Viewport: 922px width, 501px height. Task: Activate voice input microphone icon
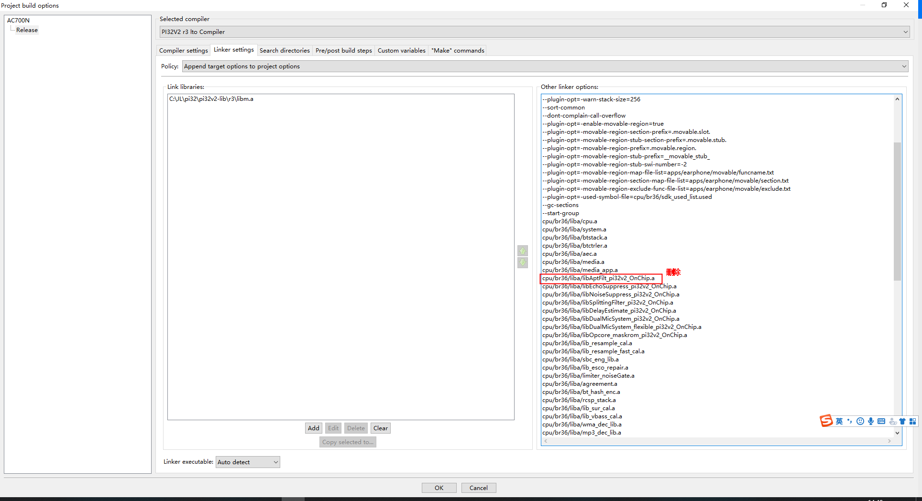point(871,421)
